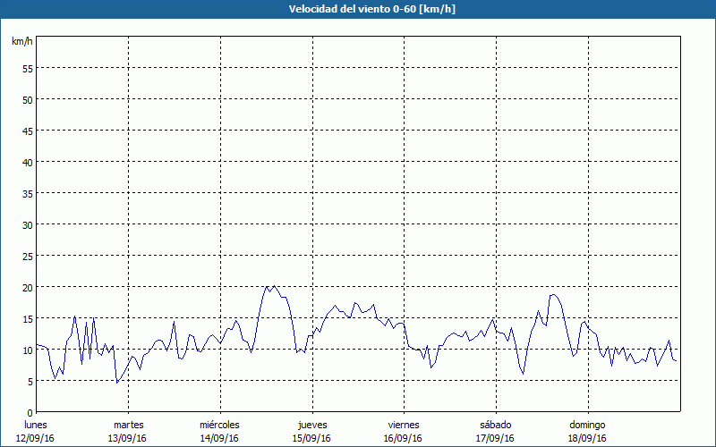This screenshot has width=716, height=447.
Task: Click the chart title 'Velocidad del viento 0-60'
Action: tap(358, 9)
